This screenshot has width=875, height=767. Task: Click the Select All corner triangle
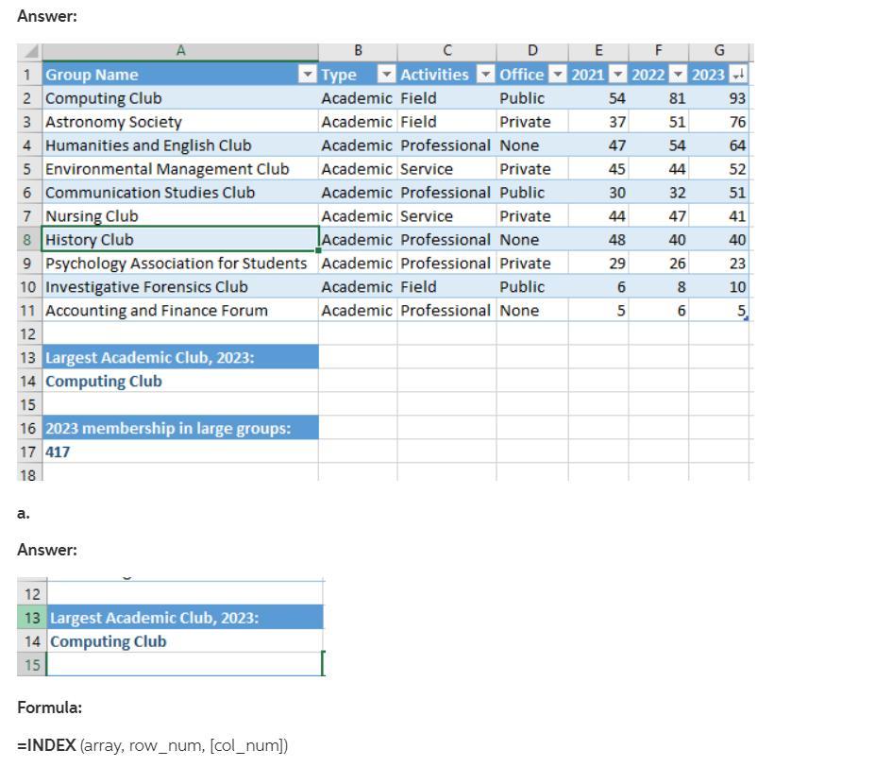29,52
